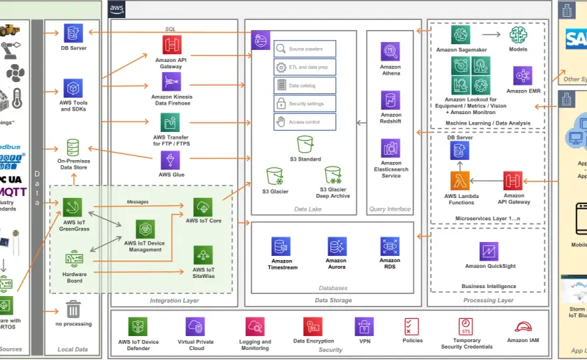Click the S3 Standard bucket icon
This screenshot has height=360, width=587.
[x=305, y=145]
